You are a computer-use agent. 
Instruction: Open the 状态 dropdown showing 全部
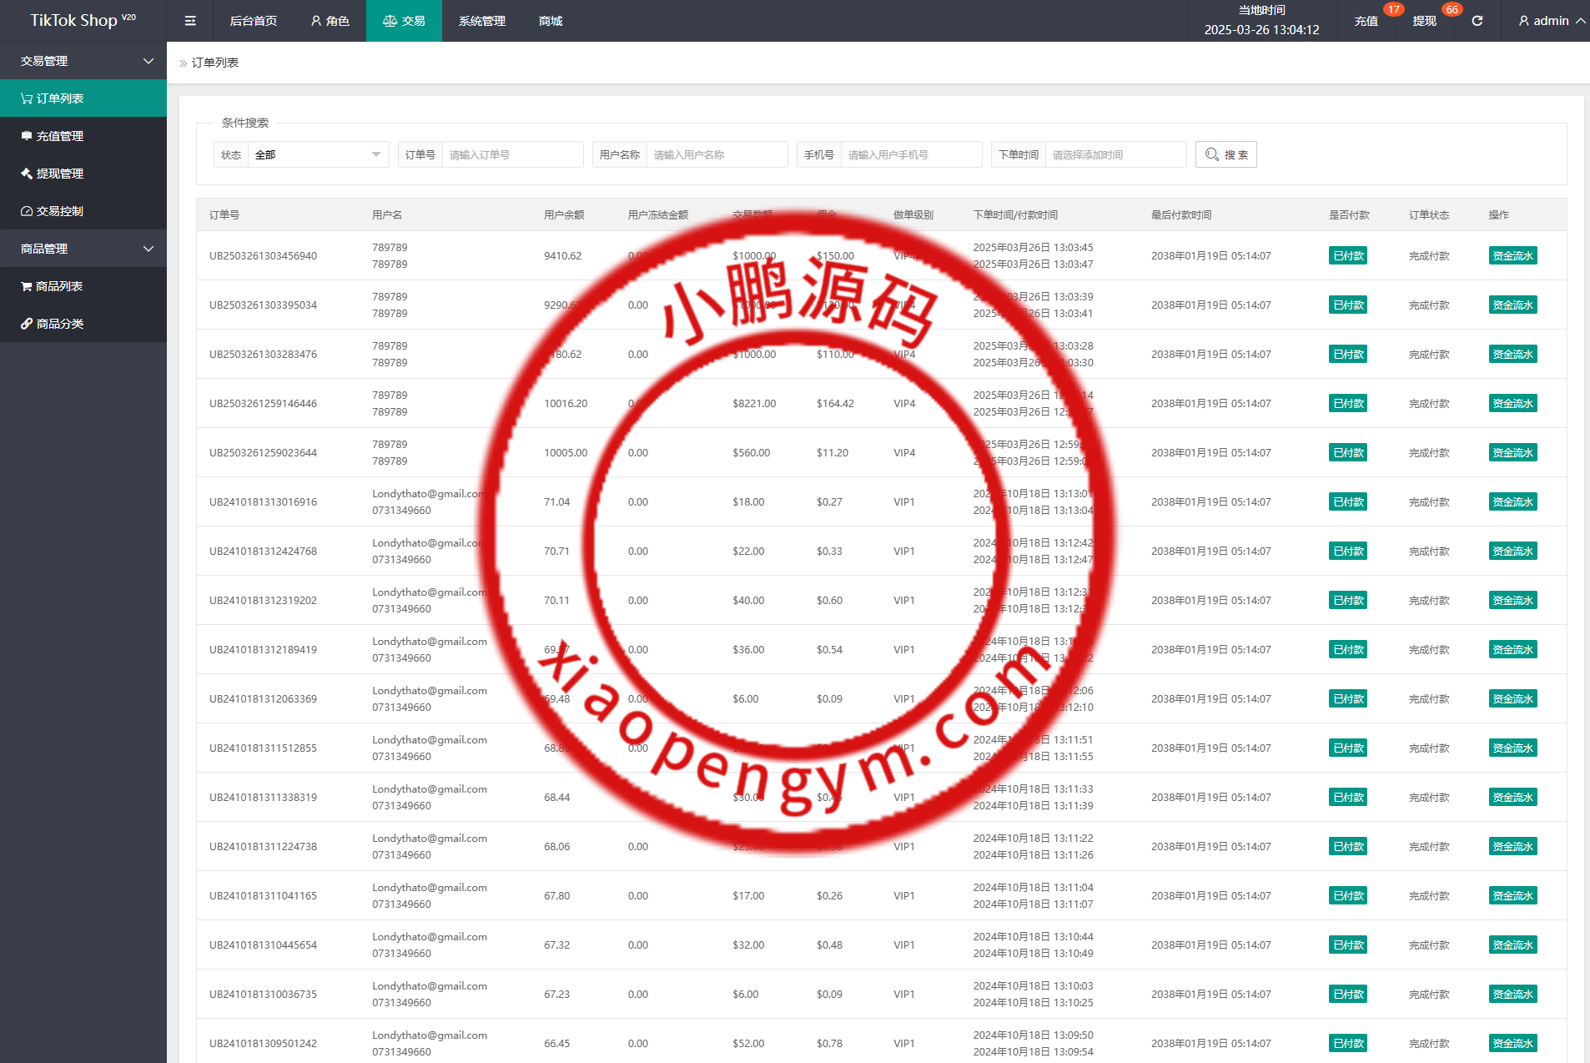tap(318, 154)
